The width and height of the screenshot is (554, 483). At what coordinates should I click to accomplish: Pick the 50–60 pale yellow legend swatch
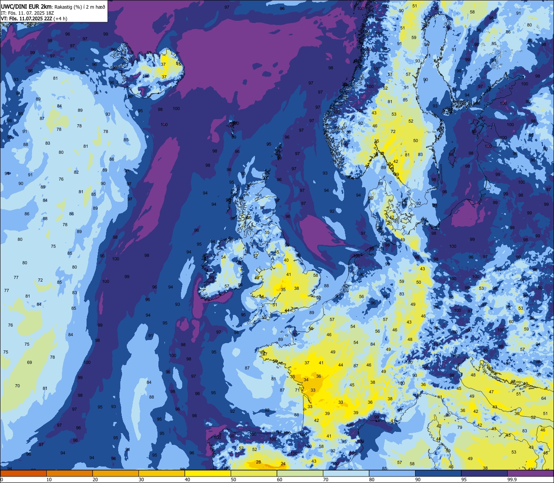point(254,473)
